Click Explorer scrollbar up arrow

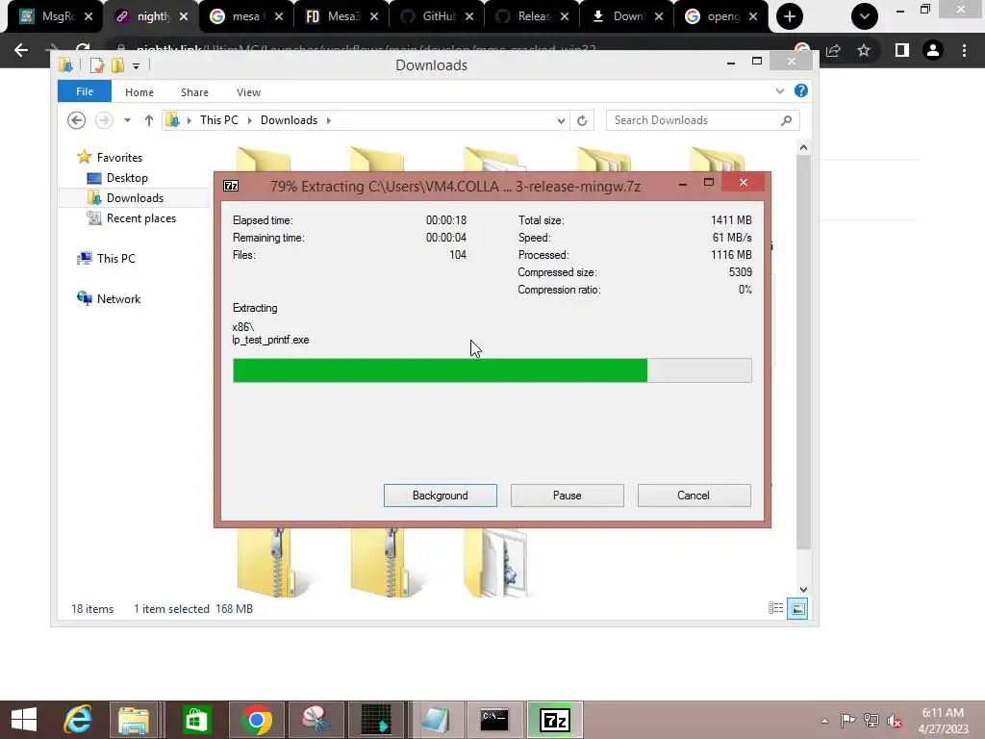pyautogui.click(x=803, y=147)
